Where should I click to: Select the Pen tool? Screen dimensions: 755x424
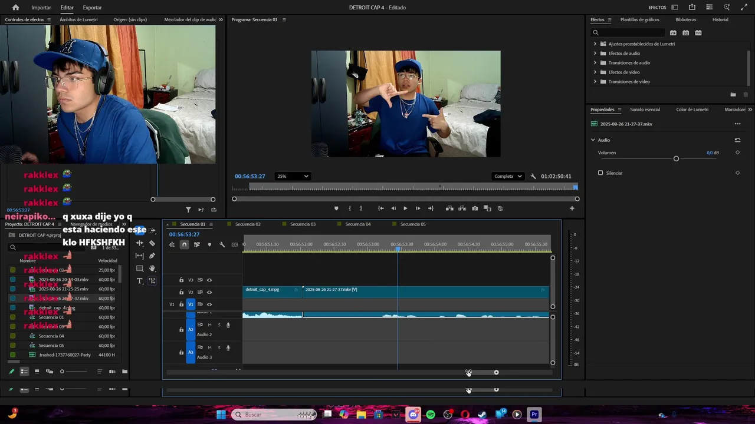[x=152, y=256]
